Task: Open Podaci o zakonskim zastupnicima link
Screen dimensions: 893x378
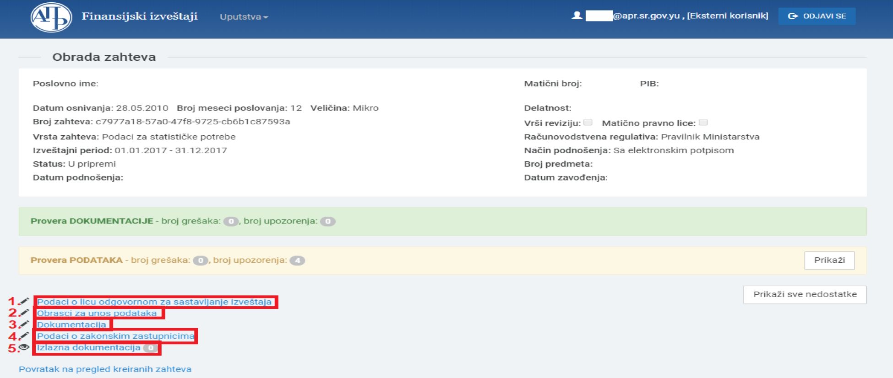Action: click(115, 336)
